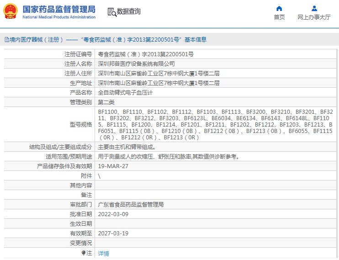Click 主要由主机和臂带组成 composition text
This screenshot has width=339, height=260.
click(127, 147)
